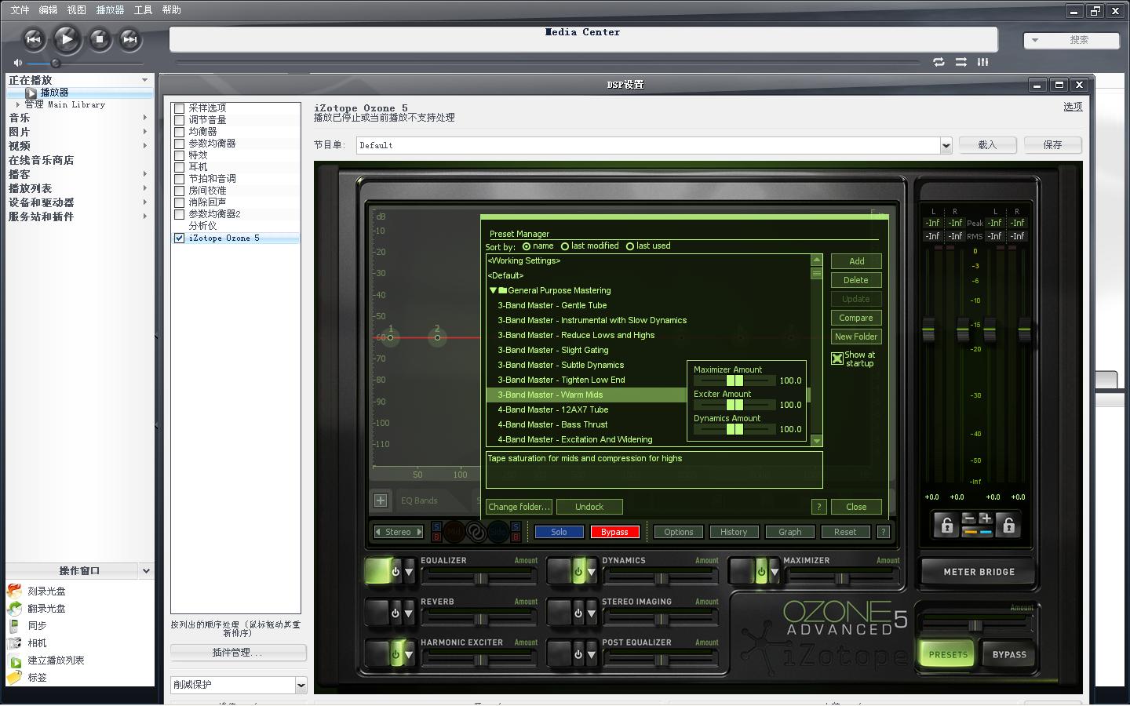Click the 插件管理 button
The height and width of the screenshot is (706, 1130).
(238, 653)
